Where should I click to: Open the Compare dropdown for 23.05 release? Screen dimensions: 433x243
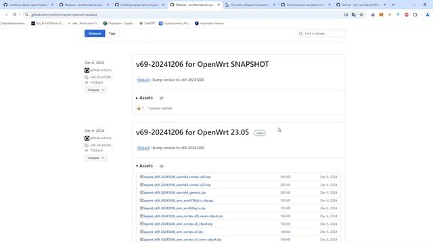pyautogui.click(x=95, y=158)
